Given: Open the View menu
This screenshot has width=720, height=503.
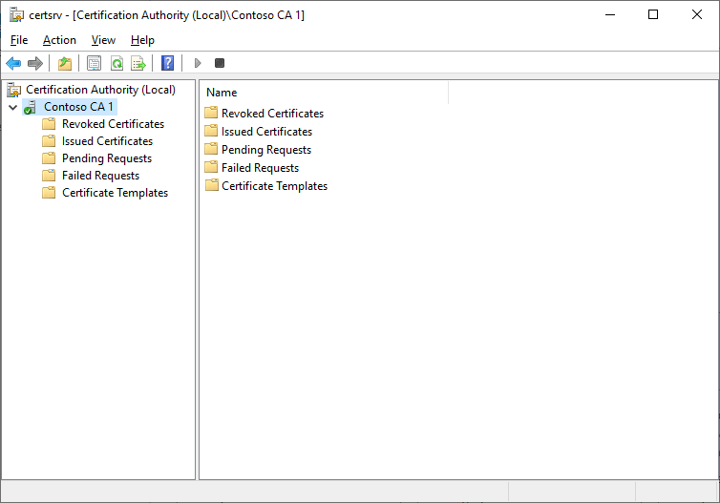Looking at the screenshot, I should pyautogui.click(x=103, y=40).
